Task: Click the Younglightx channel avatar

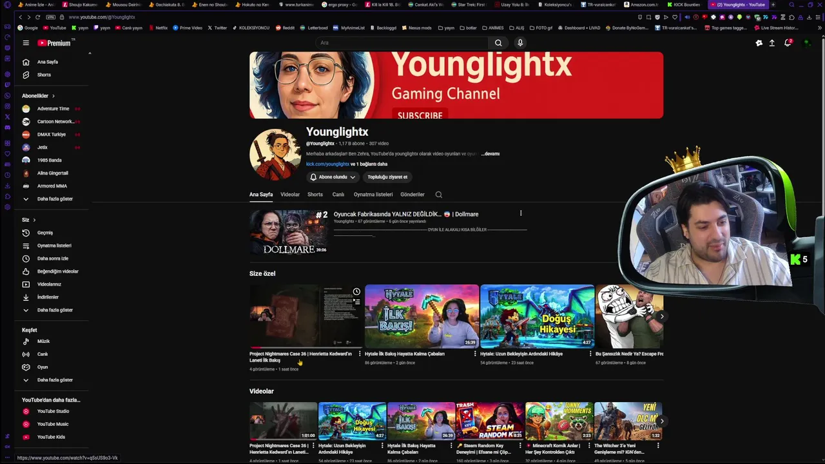Action: [x=275, y=155]
